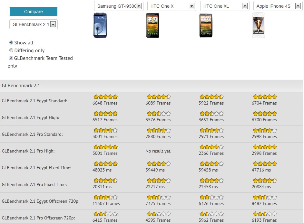Click the blue Compare button
The image size is (304, 223).
[x=34, y=12]
